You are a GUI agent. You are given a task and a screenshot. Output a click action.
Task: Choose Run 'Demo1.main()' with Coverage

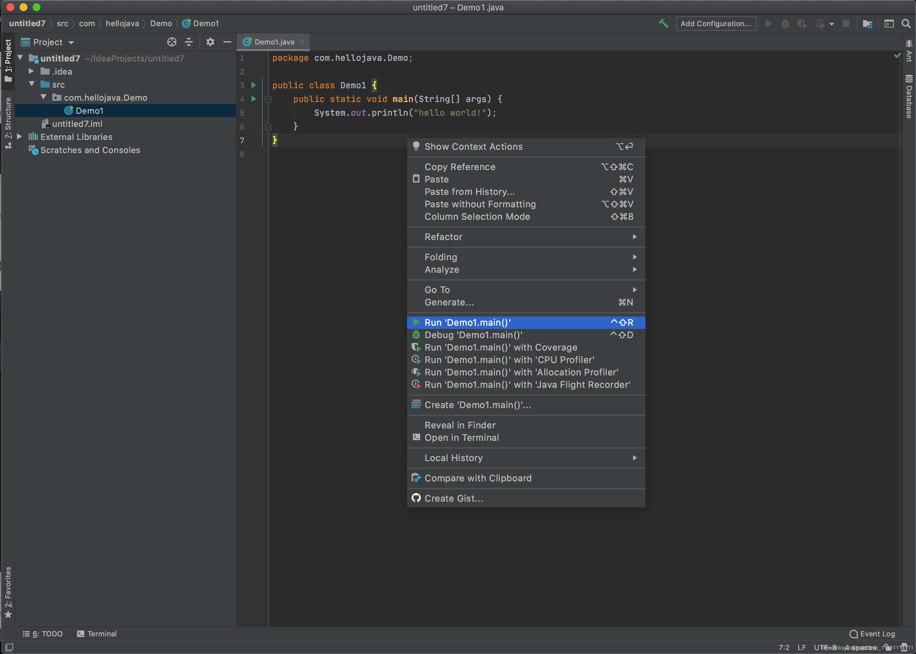coord(526,348)
